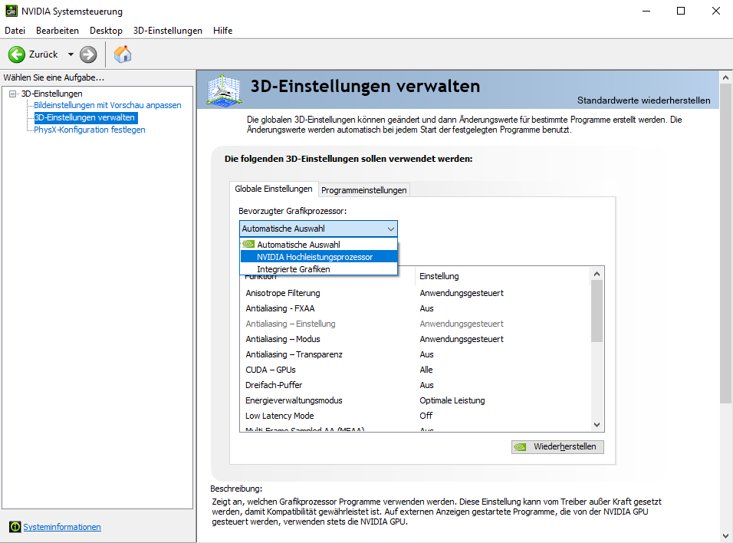733x543 pixels.
Task: Click the Alle value for CUDA – GPUs
Action: tap(426, 370)
